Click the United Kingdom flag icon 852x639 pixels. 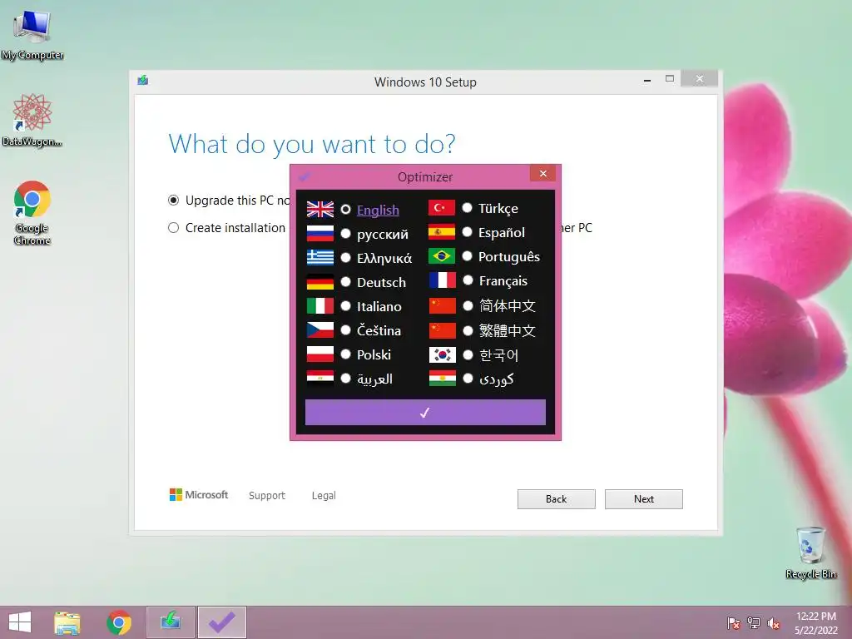tap(320, 209)
